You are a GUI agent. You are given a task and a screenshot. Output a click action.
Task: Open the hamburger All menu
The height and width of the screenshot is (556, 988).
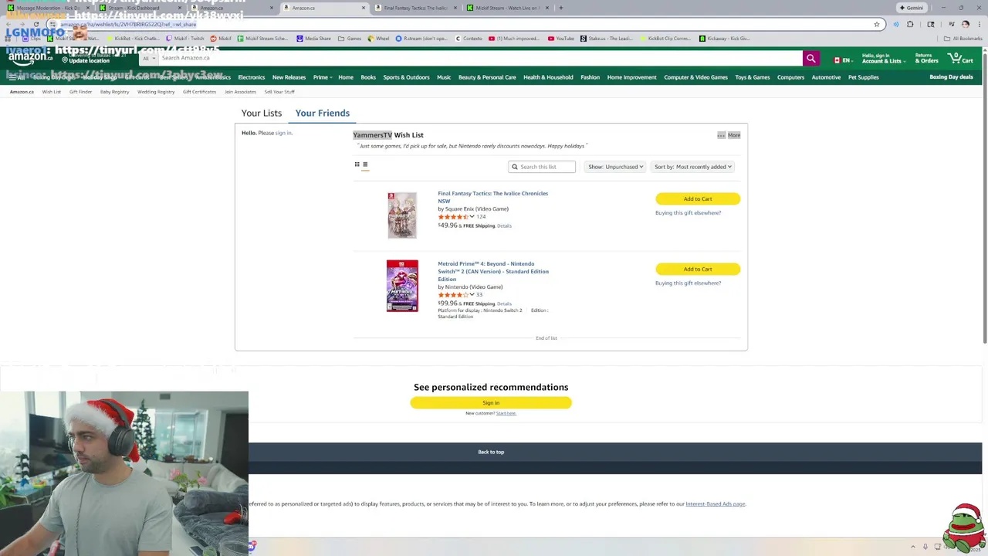pos(16,77)
